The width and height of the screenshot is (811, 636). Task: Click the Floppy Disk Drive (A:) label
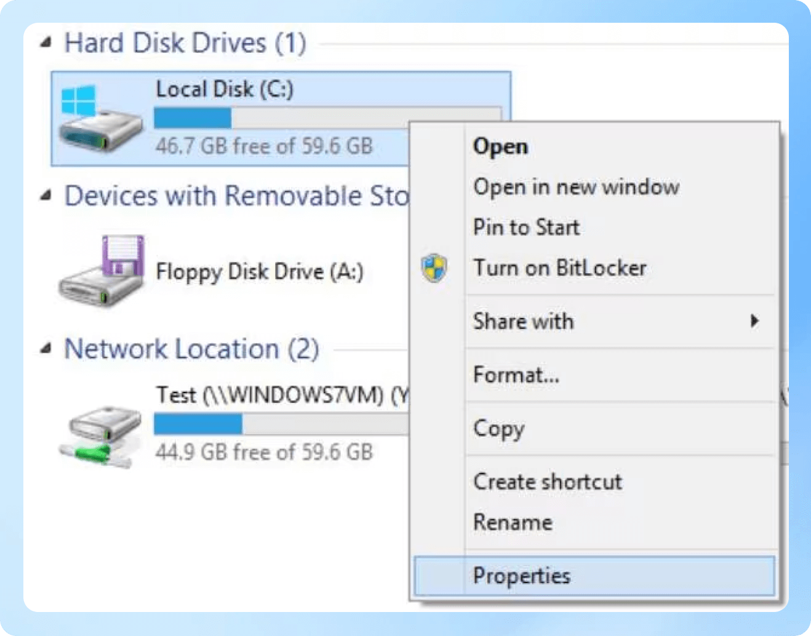click(260, 271)
